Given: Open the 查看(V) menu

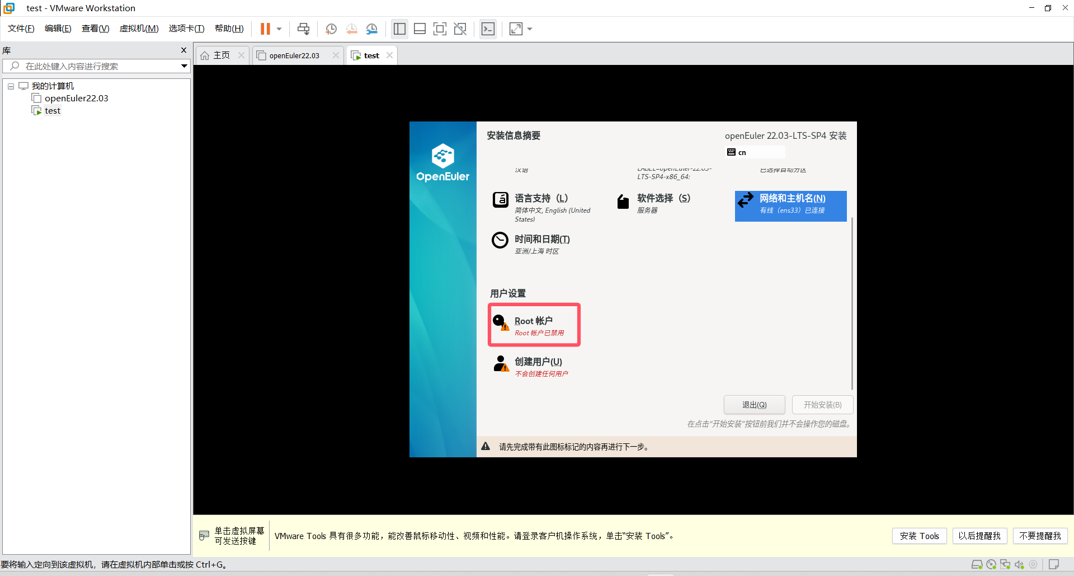Looking at the screenshot, I should click(x=96, y=29).
